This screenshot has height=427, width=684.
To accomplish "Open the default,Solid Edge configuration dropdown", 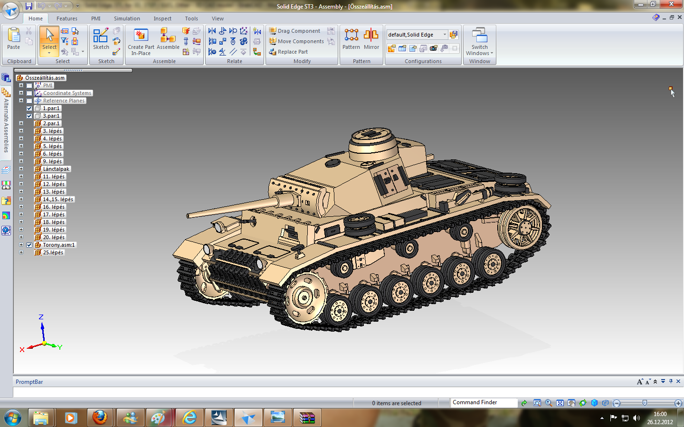I will [445, 35].
